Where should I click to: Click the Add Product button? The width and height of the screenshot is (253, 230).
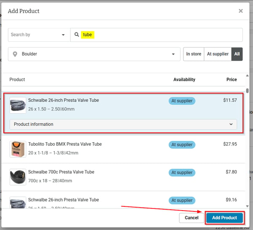point(224,218)
